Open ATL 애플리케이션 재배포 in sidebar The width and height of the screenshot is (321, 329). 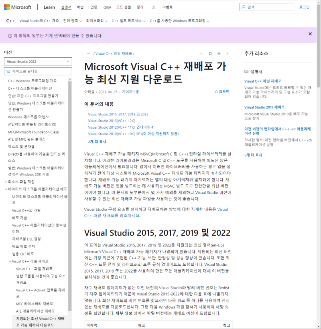tap(35, 311)
